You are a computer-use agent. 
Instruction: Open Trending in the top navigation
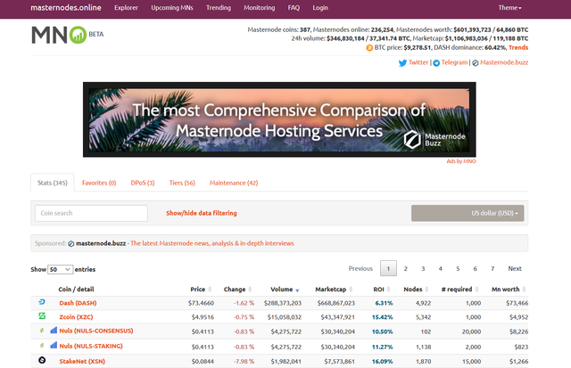click(x=219, y=8)
